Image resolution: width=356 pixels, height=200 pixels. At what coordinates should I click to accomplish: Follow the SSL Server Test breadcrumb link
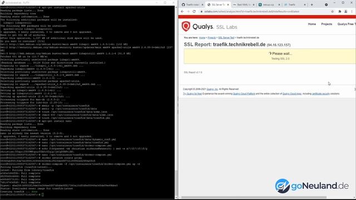226,38
